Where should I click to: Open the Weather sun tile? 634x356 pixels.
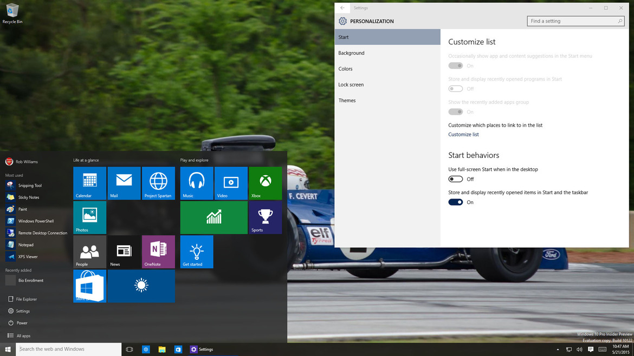point(141,286)
